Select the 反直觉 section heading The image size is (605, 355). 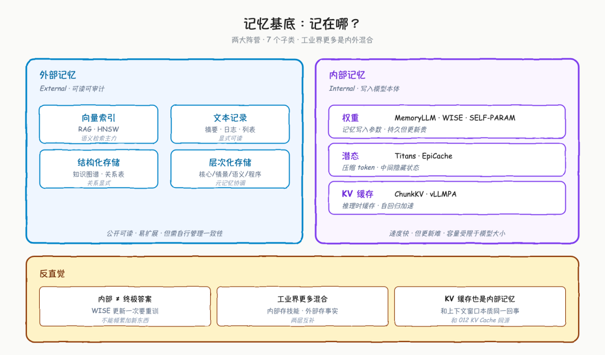pyautogui.click(x=52, y=274)
